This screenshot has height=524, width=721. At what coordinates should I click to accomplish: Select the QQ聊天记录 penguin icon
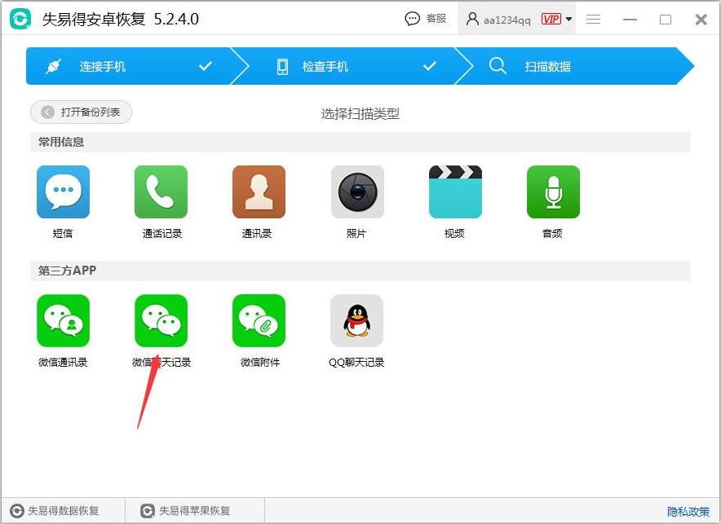click(356, 320)
